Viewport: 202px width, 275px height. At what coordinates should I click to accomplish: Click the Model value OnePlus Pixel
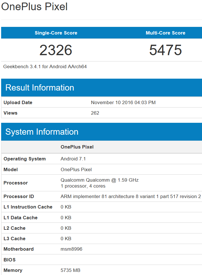[76, 169]
